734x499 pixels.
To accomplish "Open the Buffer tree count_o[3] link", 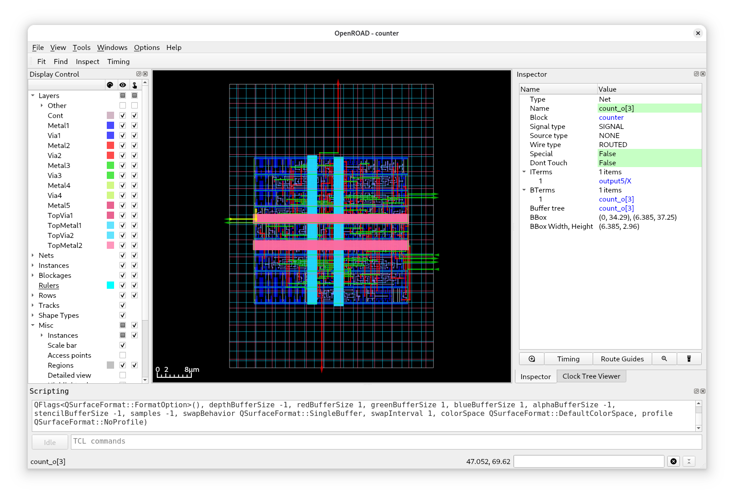I will [616, 208].
